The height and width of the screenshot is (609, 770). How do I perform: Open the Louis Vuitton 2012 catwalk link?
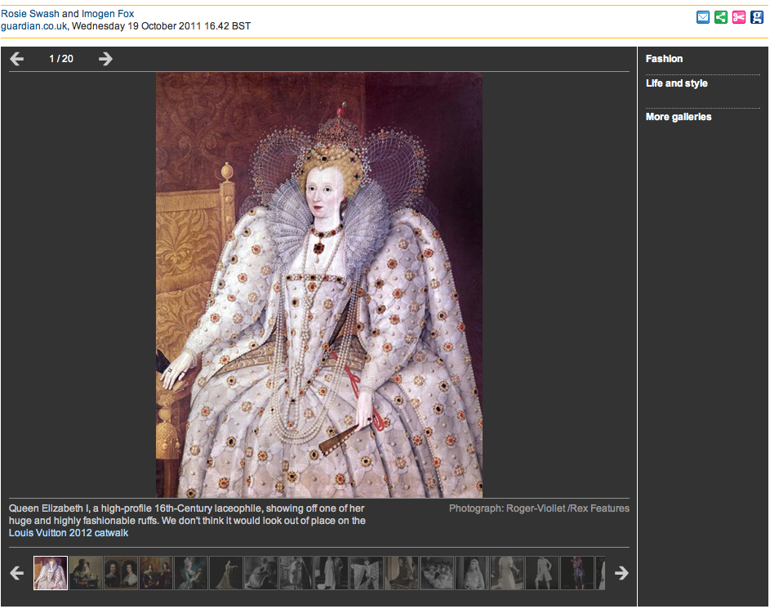tap(69, 533)
